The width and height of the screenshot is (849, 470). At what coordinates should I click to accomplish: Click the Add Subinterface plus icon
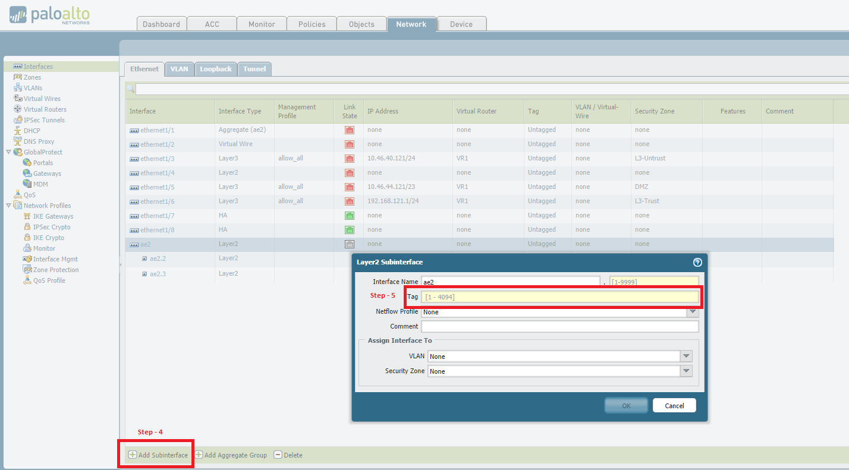point(133,455)
